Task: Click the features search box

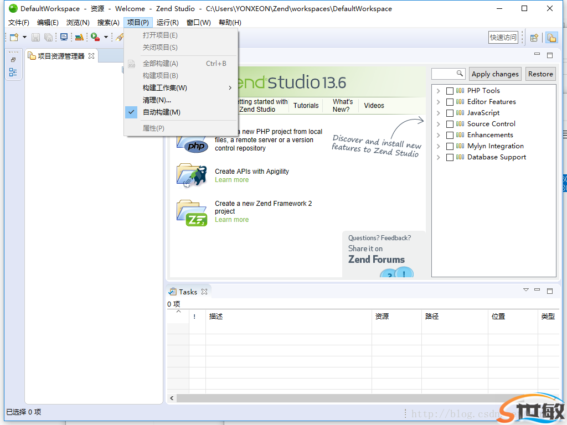Action: pyautogui.click(x=448, y=74)
